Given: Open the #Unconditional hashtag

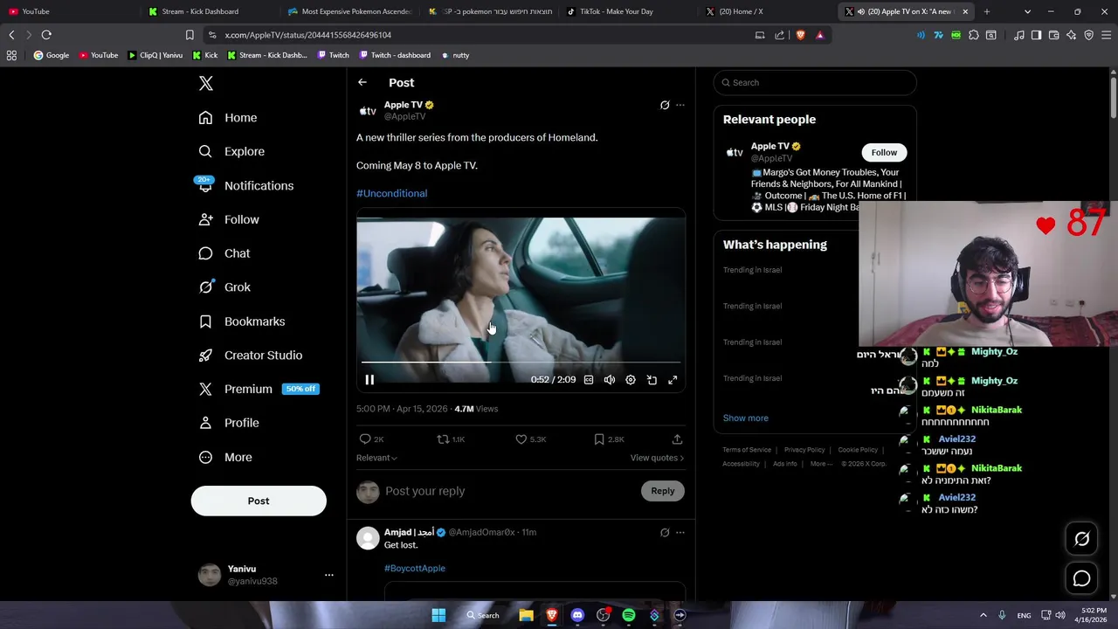Looking at the screenshot, I should 391,193.
